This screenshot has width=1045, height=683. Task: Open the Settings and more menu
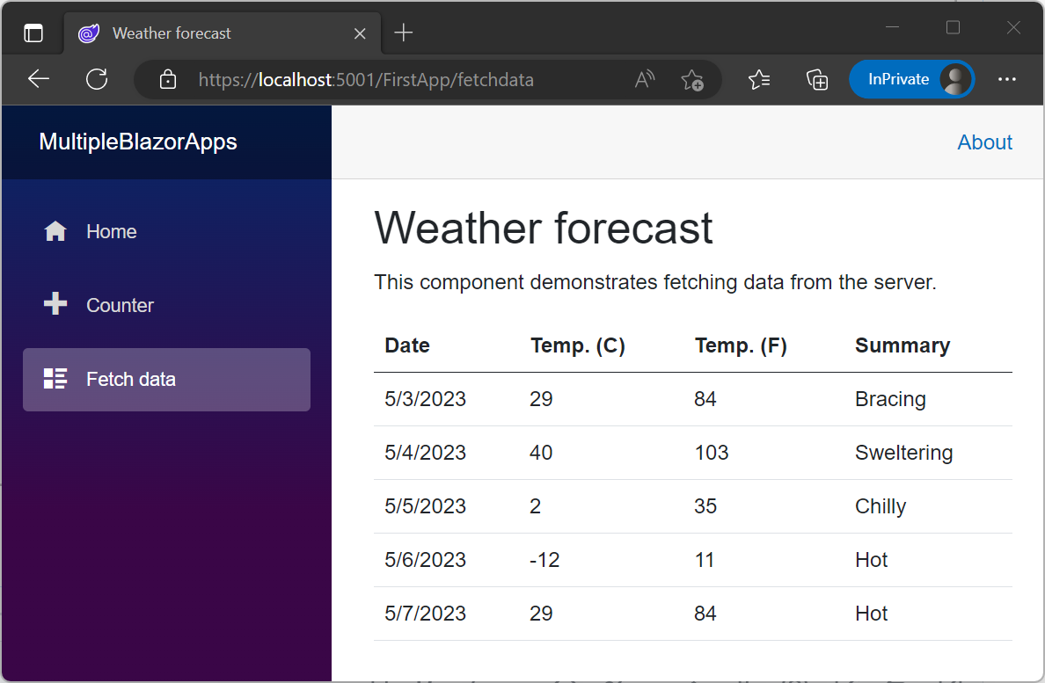[1006, 79]
